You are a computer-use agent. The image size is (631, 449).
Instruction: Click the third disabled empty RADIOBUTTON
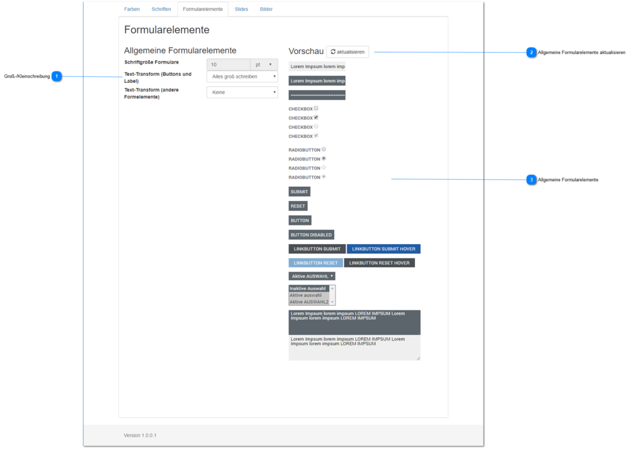pos(324,168)
